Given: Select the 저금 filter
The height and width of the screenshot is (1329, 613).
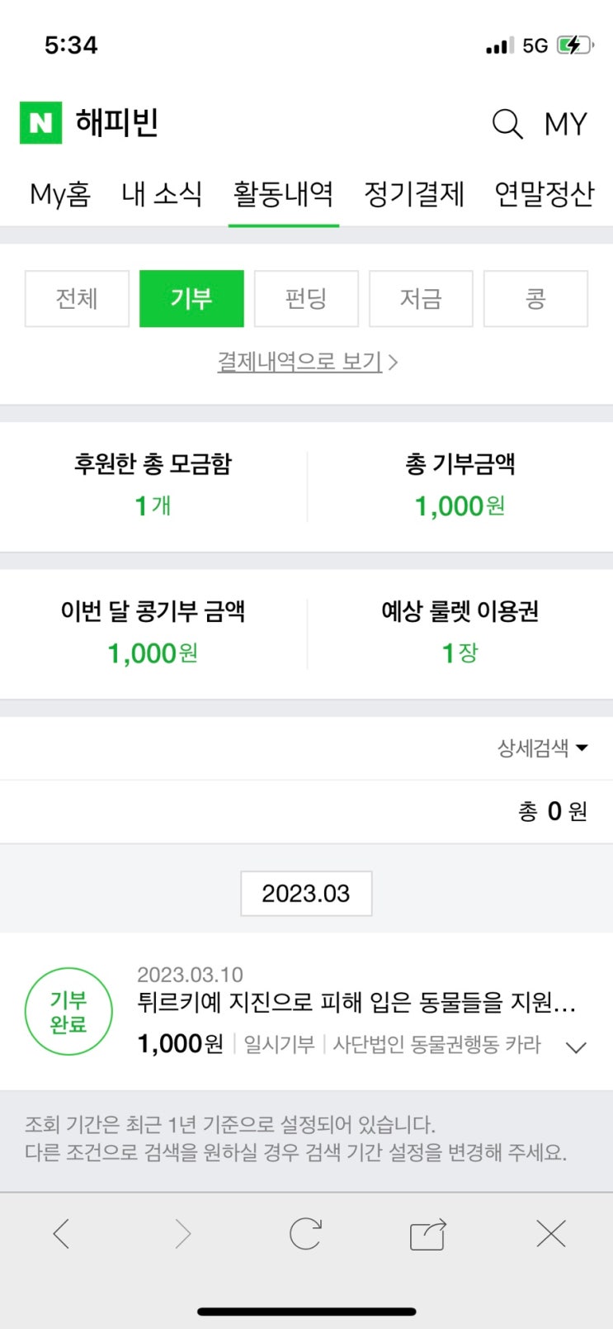Looking at the screenshot, I should tap(421, 298).
